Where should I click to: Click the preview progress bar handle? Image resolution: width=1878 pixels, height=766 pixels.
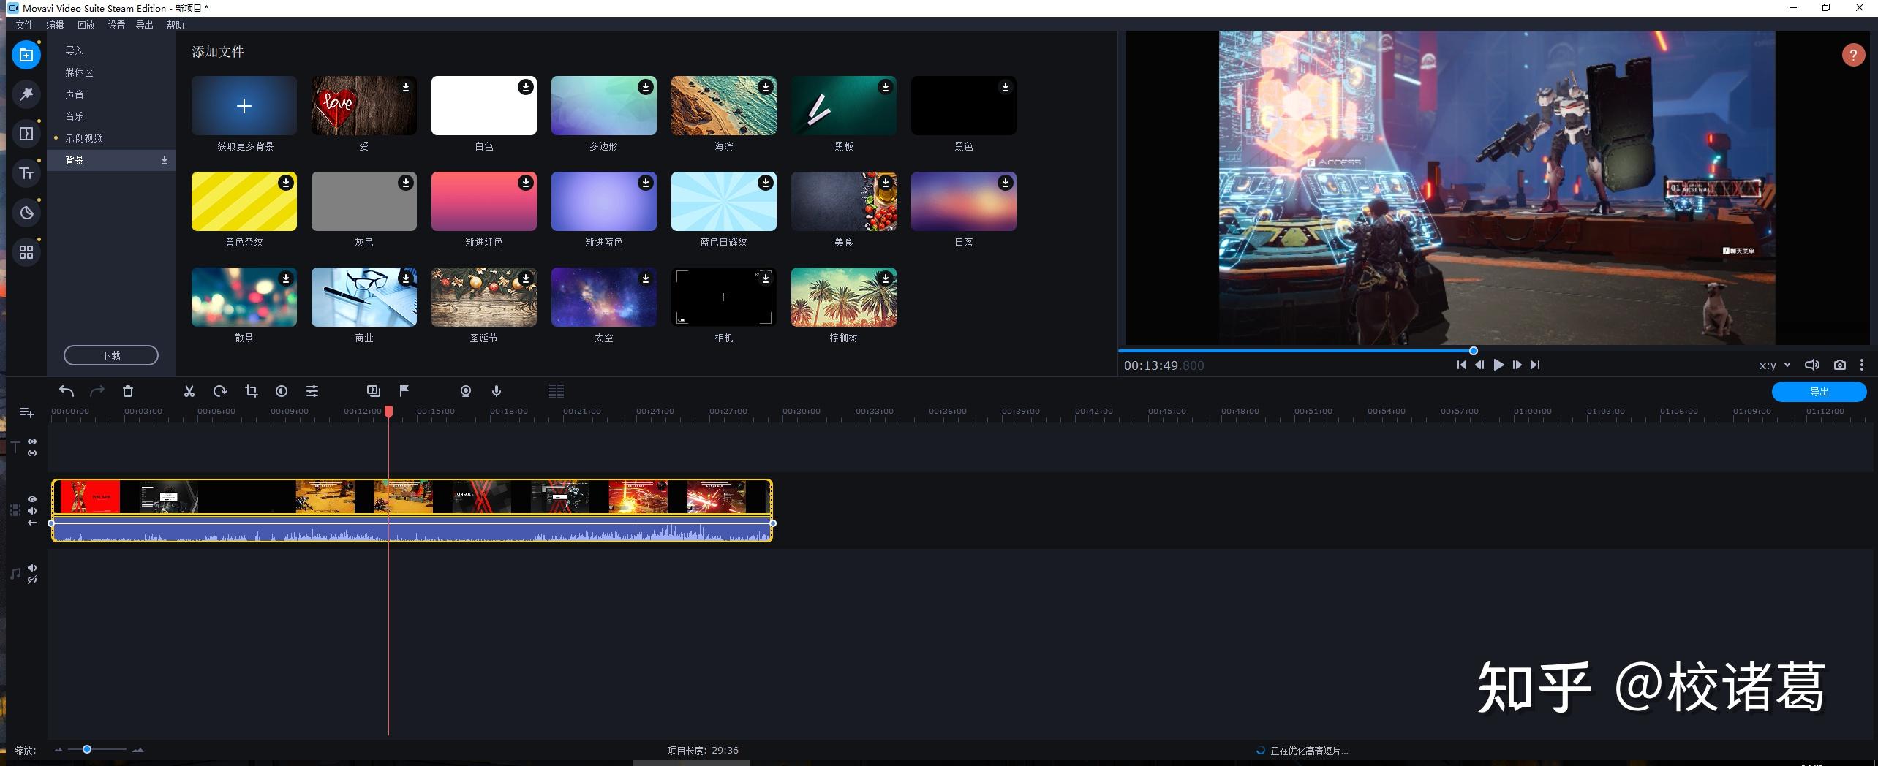1474,351
